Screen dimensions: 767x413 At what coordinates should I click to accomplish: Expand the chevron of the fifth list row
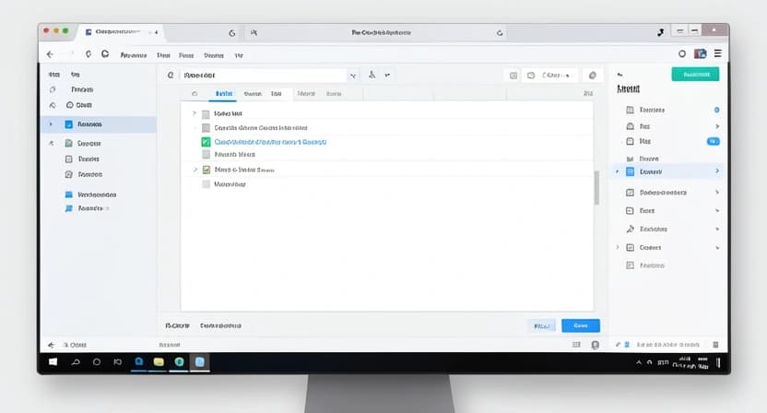[195, 170]
